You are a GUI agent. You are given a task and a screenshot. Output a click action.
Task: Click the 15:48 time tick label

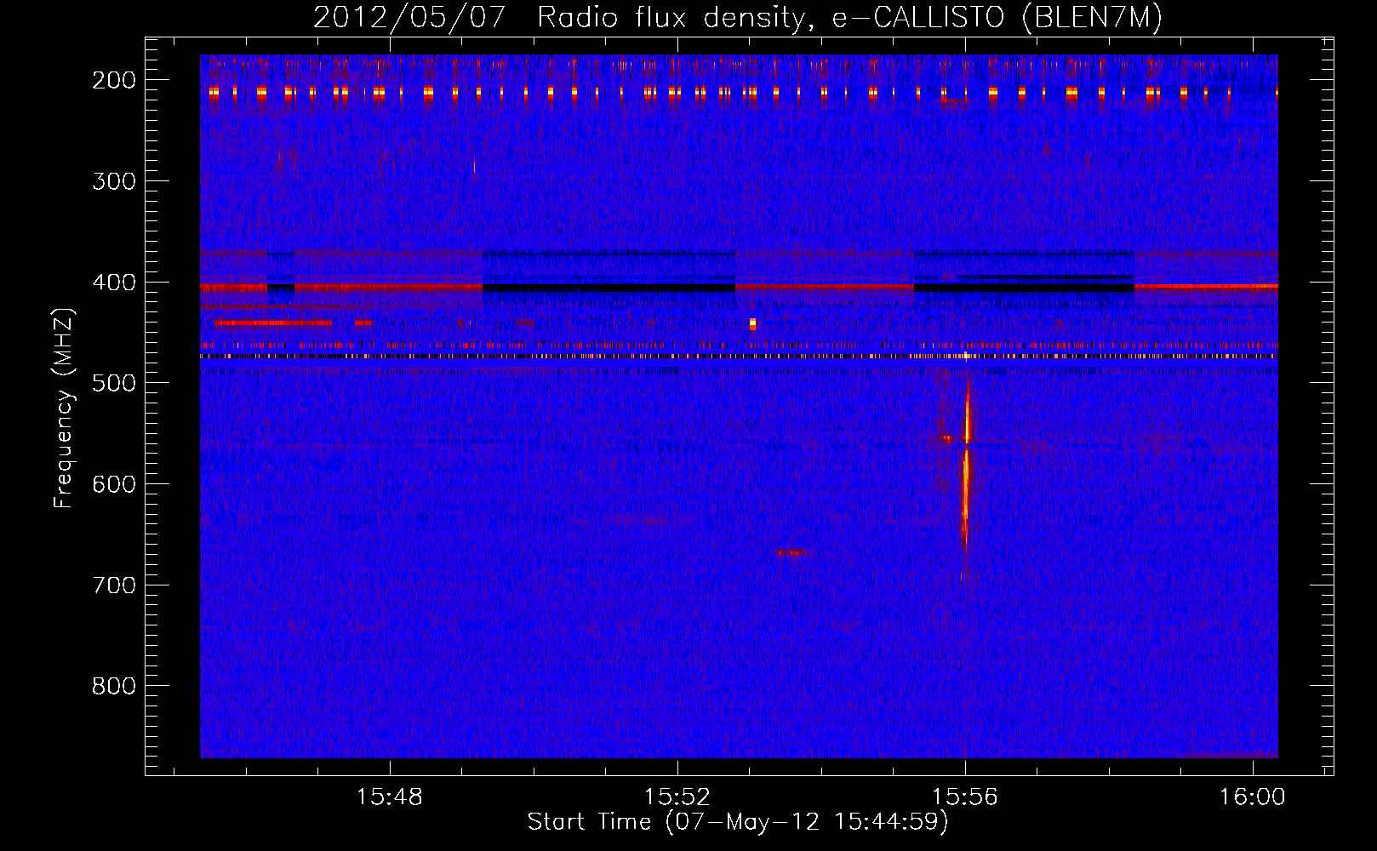(x=390, y=797)
